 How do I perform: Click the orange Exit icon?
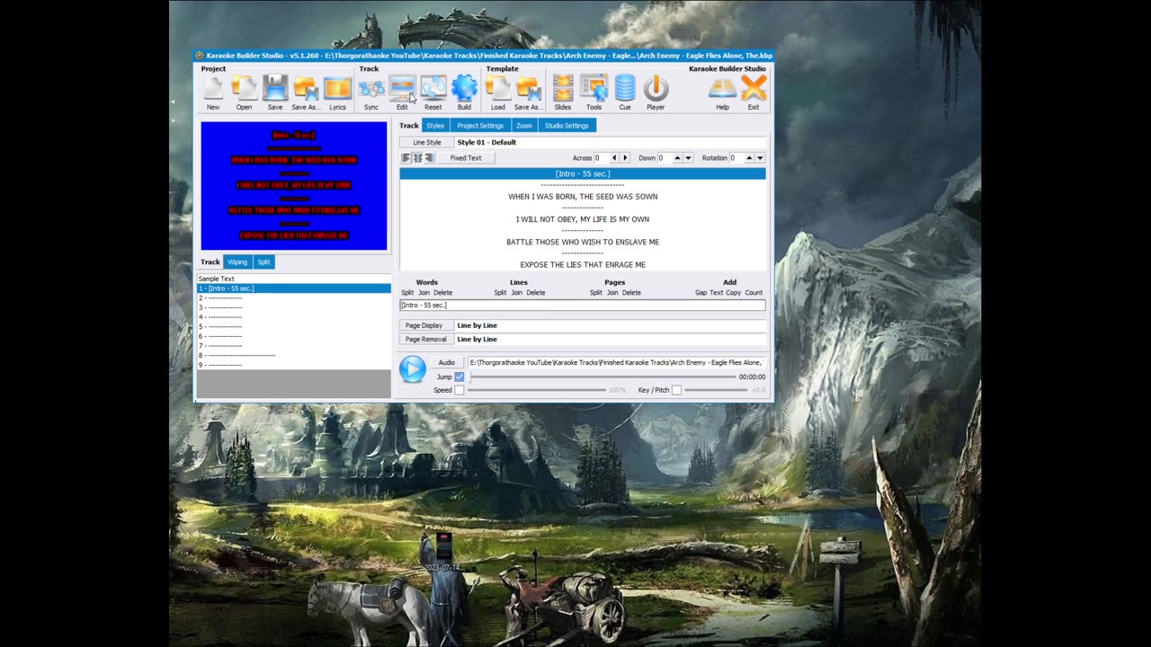coord(754,88)
